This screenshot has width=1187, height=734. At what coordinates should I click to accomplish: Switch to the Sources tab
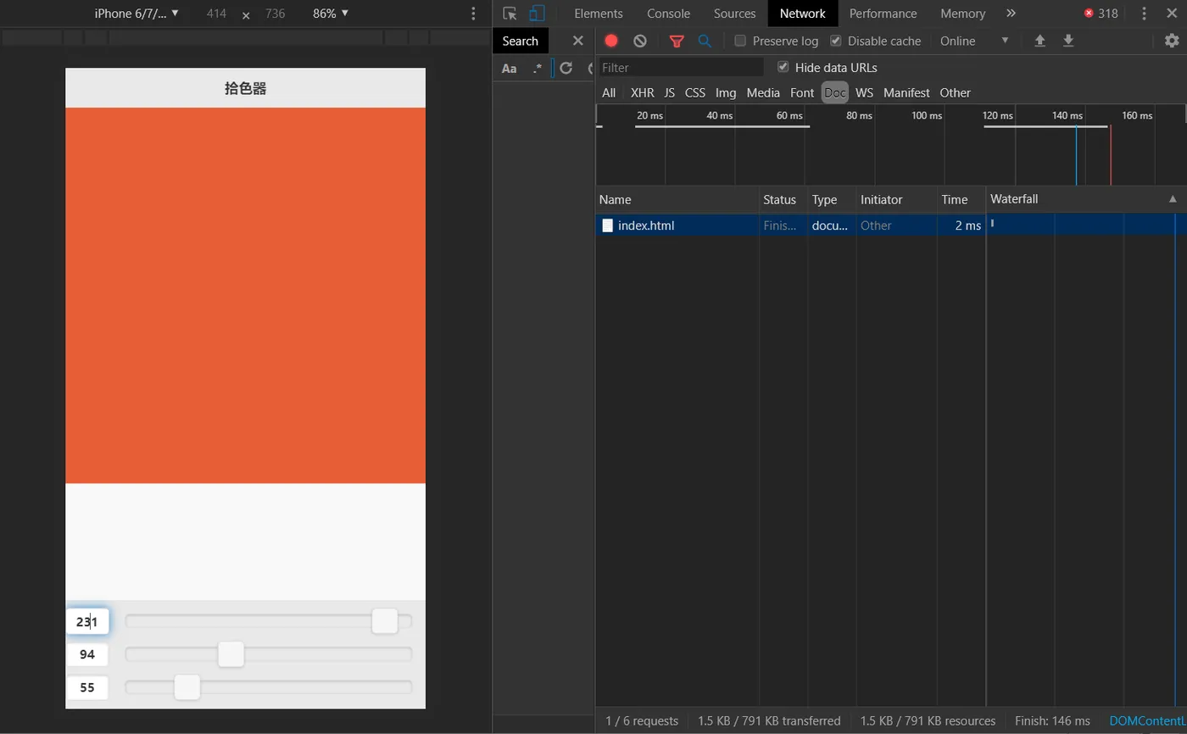pyautogui.click(x=734, y=14)
